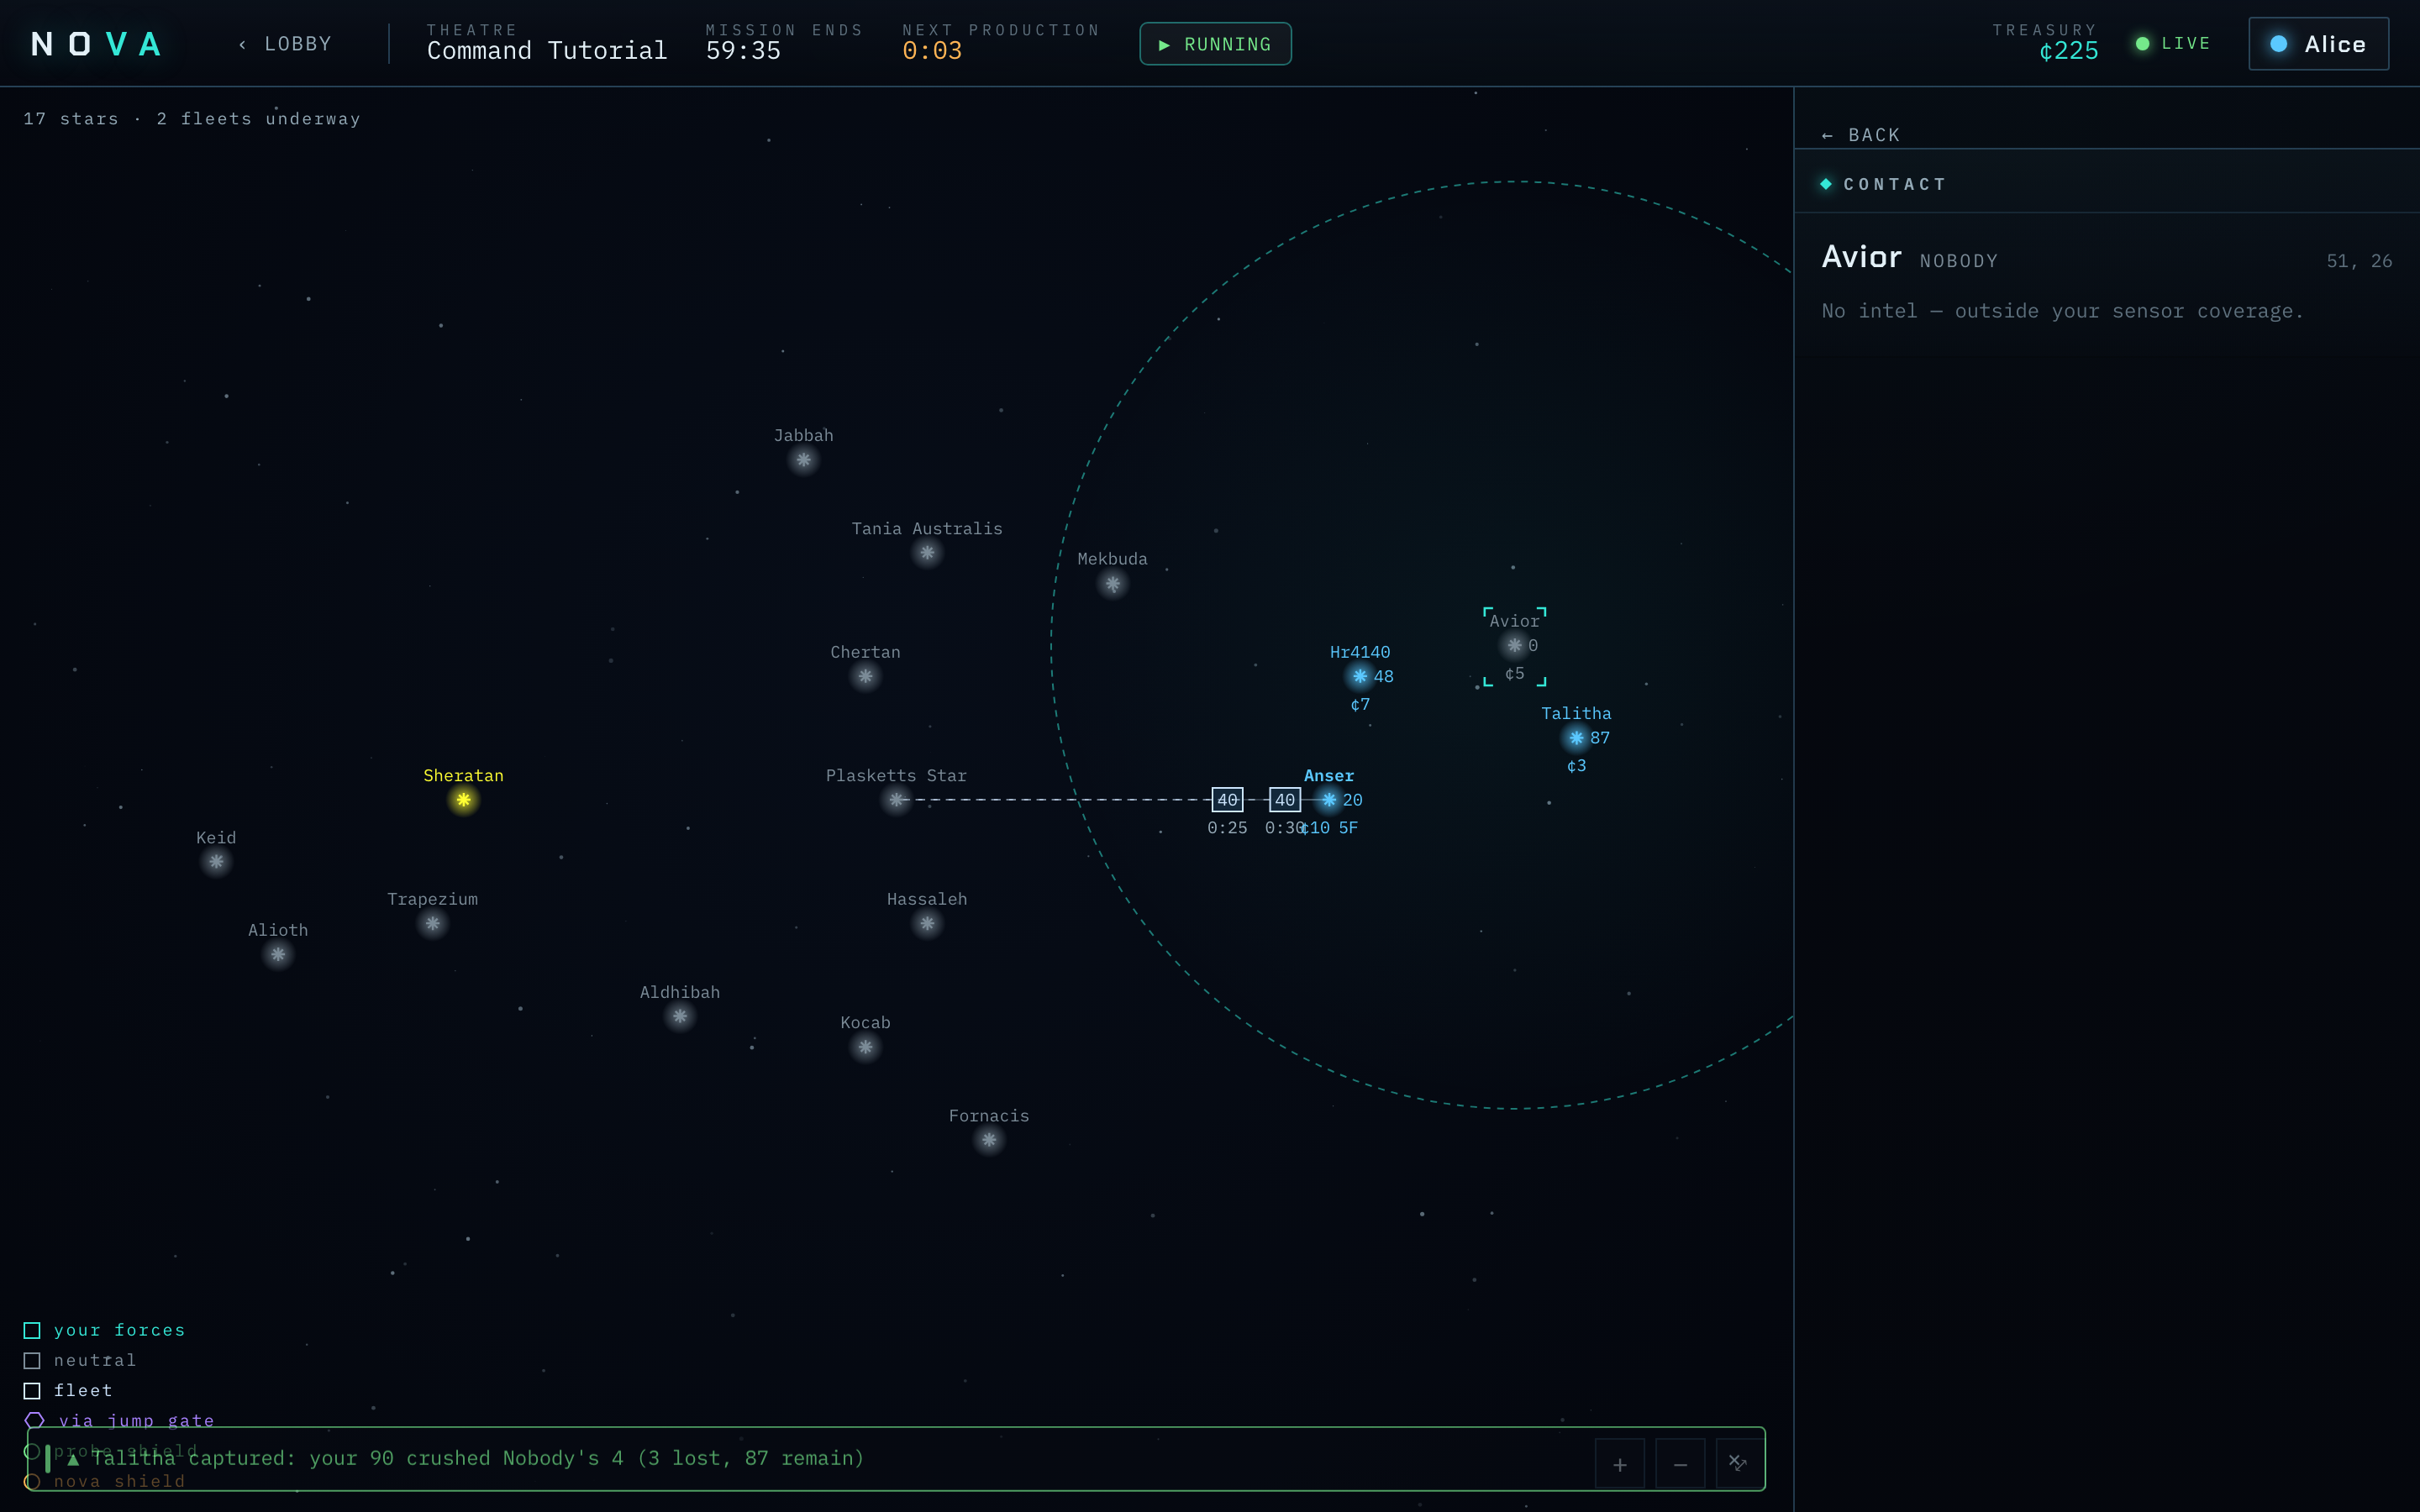Image resolution: width=2420 pixels, height=1512 pixels.
Task: Select the Fornacis star
Action: (989, 1140)
